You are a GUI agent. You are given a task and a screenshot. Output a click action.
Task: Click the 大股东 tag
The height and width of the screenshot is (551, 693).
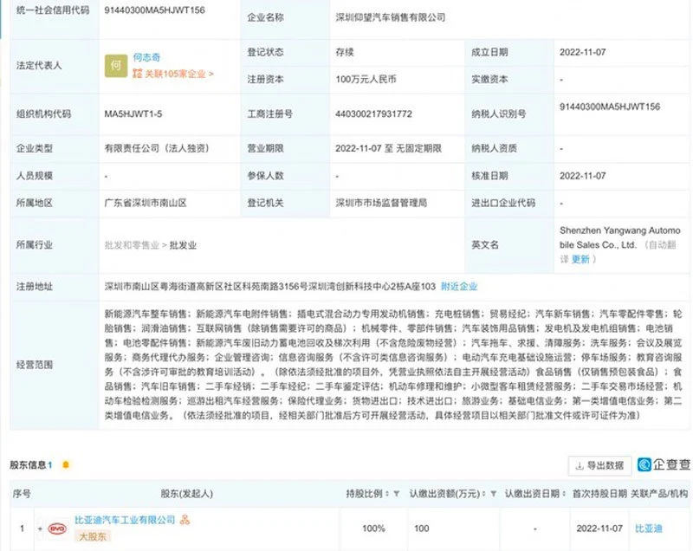click(93, 536)
